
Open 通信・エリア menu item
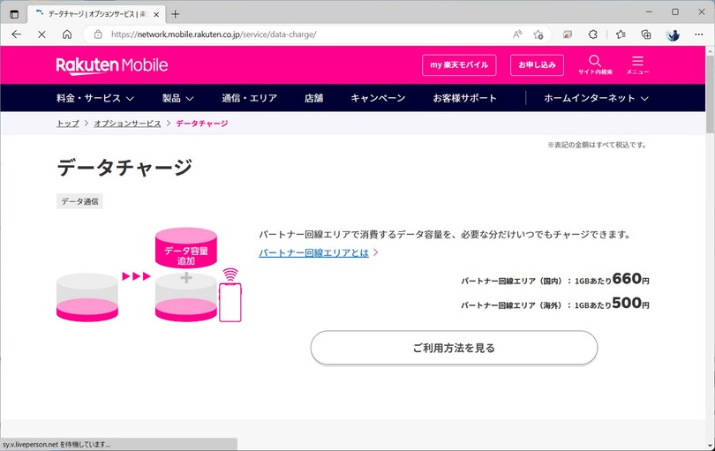coord(250,98)
